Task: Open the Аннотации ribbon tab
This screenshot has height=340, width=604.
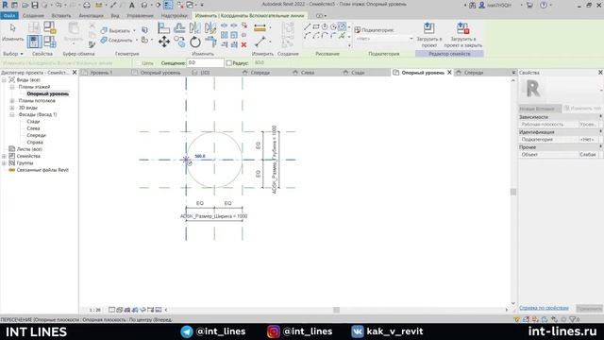Action: (x=91, y=16)
